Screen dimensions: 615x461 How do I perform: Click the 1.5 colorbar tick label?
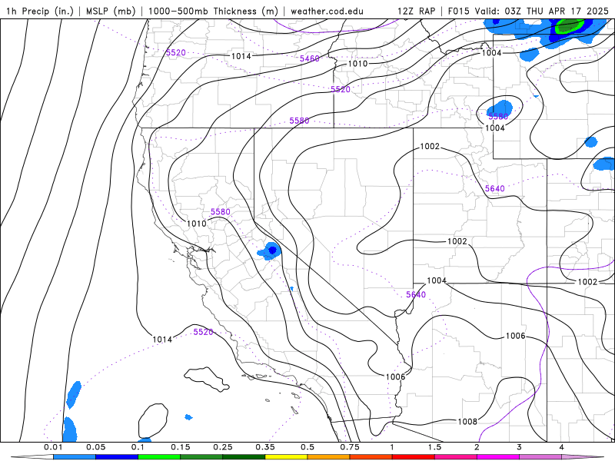434,447
